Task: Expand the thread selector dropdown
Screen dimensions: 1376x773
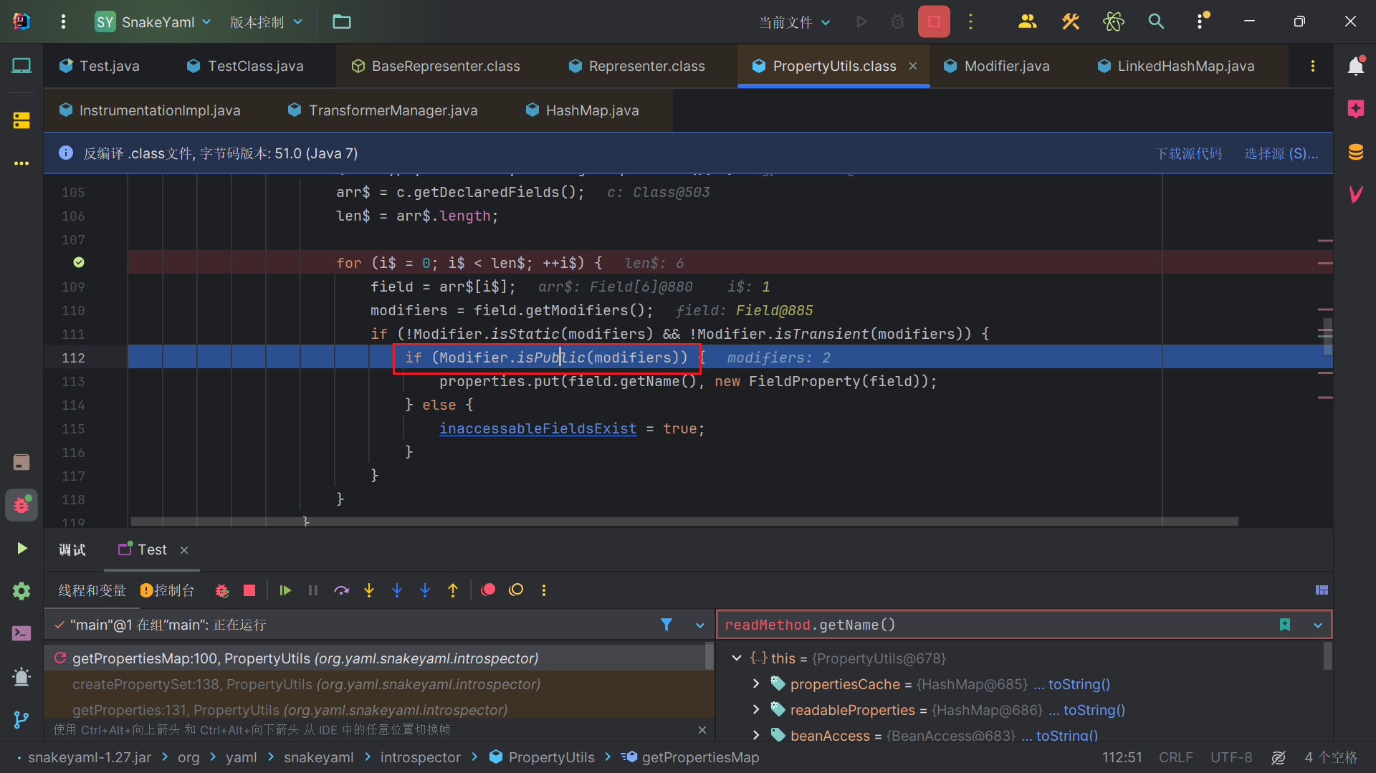Action: pos(700,625)
